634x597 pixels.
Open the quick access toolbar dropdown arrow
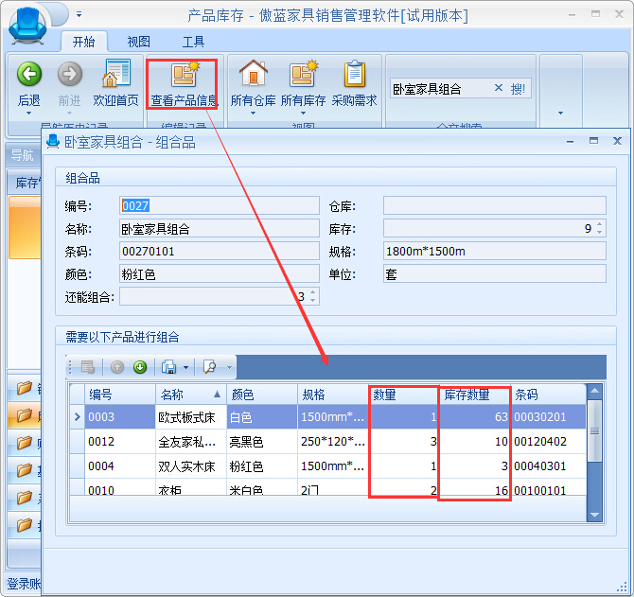point(79,15)
